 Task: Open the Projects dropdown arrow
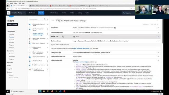tap(46, 13)
